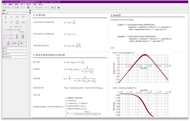Insert the square root template
The image size is (190, 121).
(x=17, y=17)
